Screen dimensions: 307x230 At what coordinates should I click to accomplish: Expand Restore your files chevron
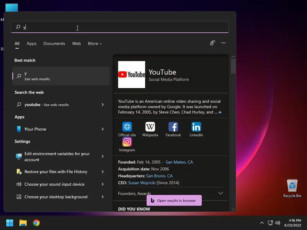coord(103,172)
